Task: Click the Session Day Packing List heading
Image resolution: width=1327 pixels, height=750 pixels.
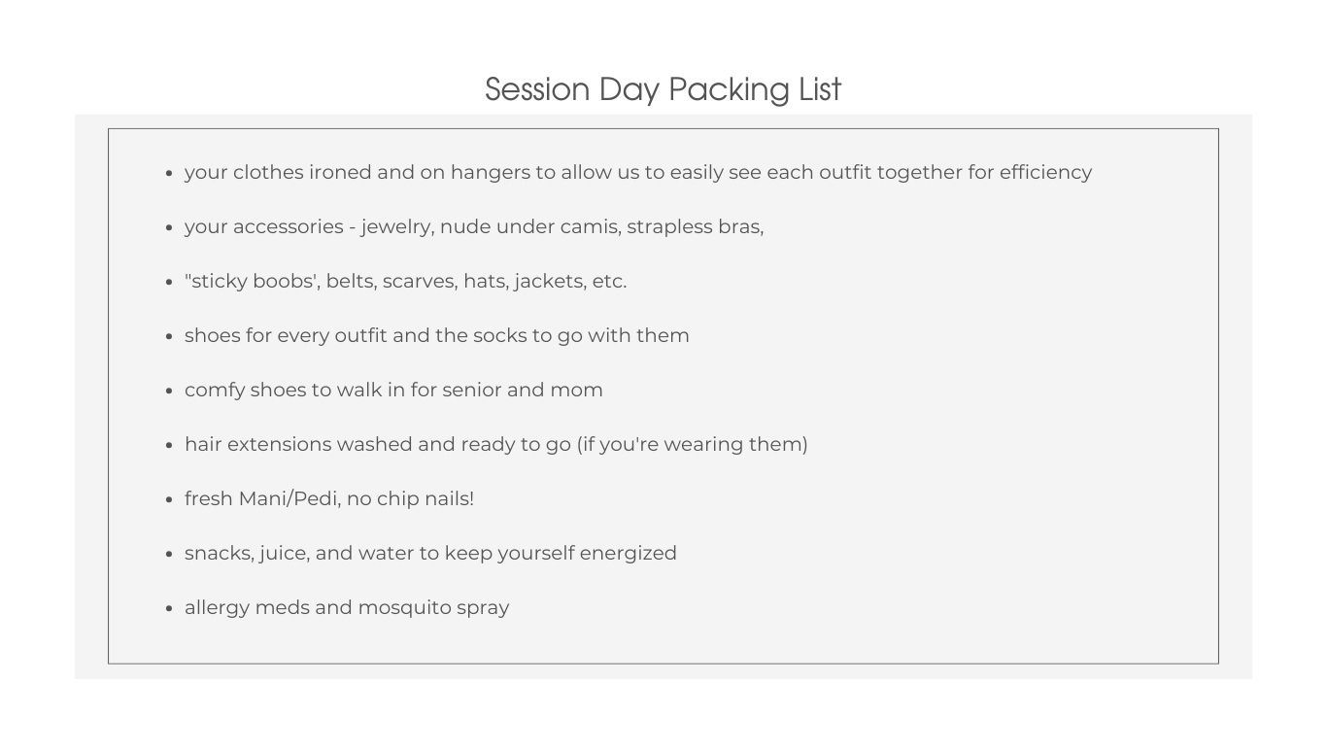Action: pyautogui.click(x=663, y=89)
